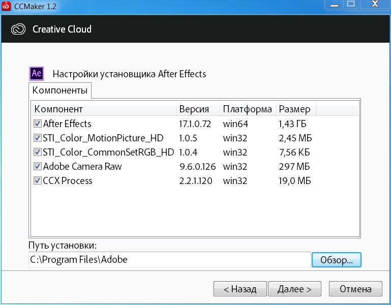Go back with the Назад button
The width and height of the screenshot is (391, 305).
tap(240, 289)
